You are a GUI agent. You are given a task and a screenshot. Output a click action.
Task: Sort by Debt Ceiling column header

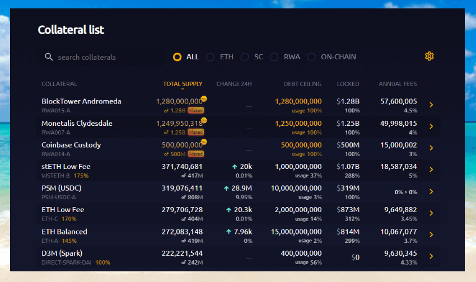[302, 84]
